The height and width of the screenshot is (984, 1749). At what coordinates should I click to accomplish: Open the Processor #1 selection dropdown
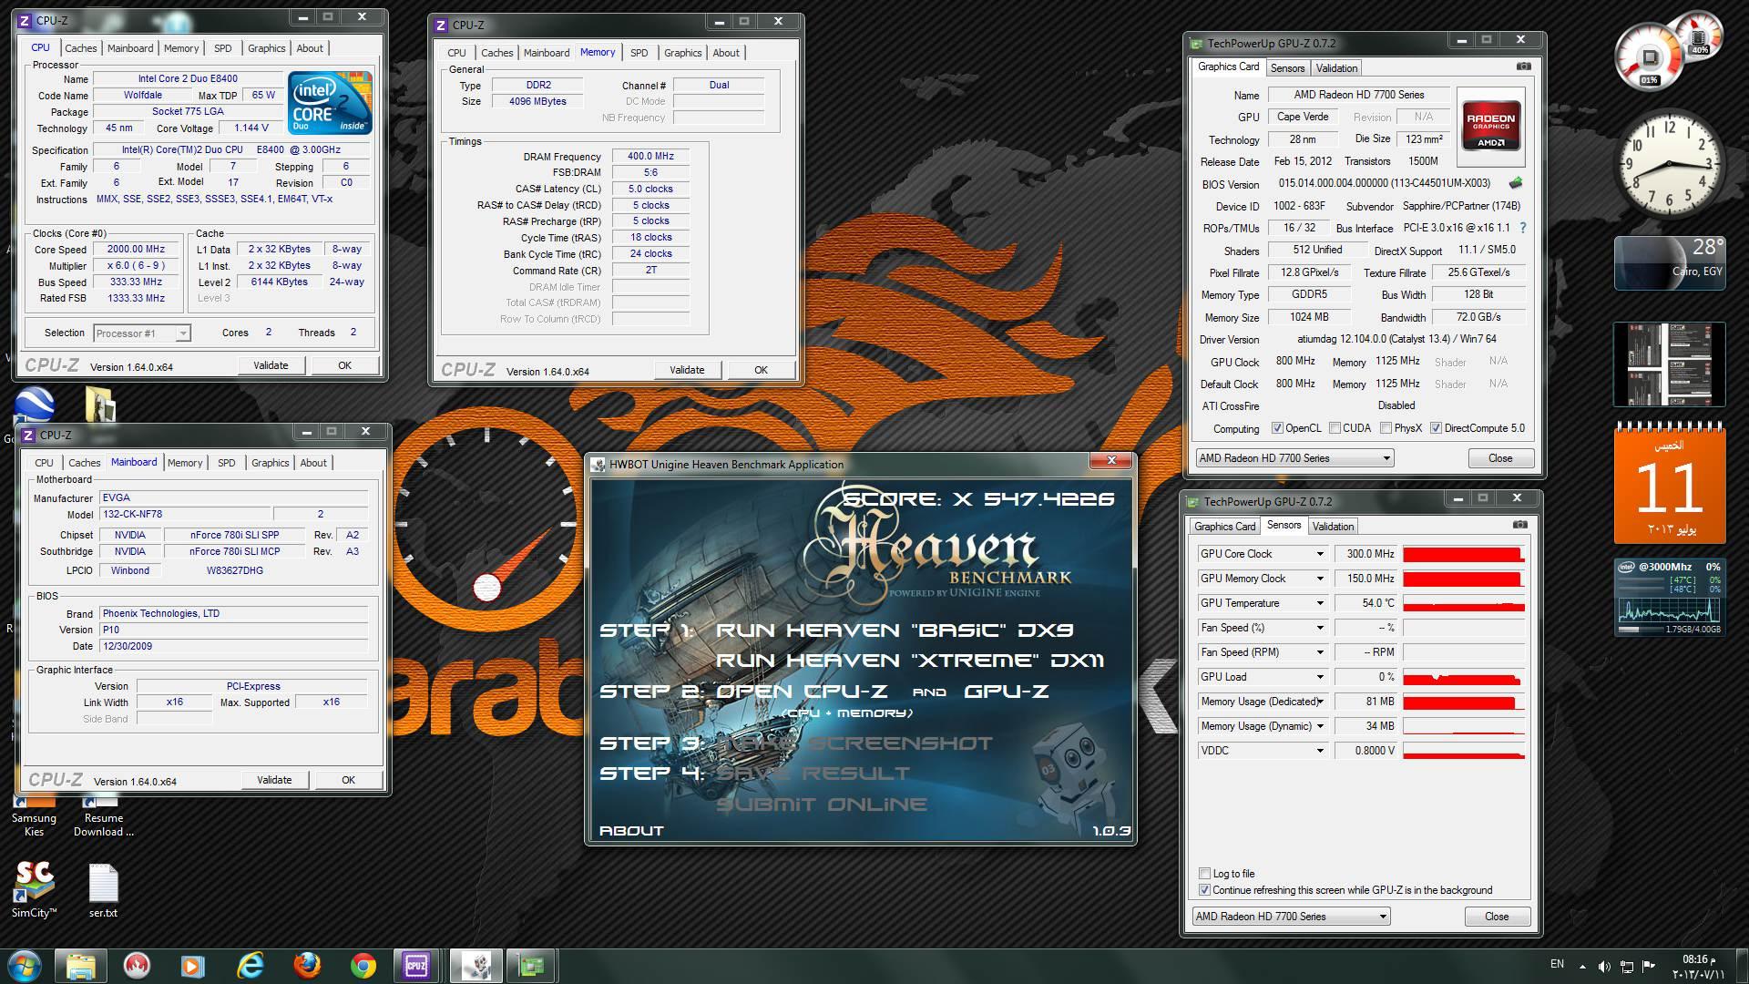(x=141, y=333)
